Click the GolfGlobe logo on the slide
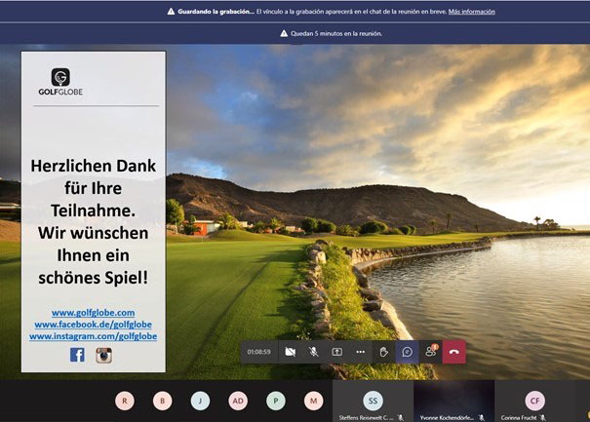The width and height of the screenshot is (590, 422). click(x=60, y=82)
